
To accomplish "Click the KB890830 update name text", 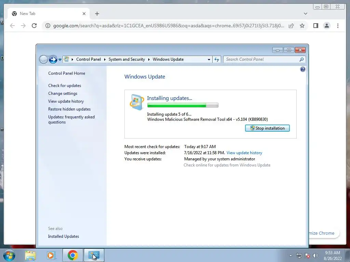I will (x=207, y=119).
